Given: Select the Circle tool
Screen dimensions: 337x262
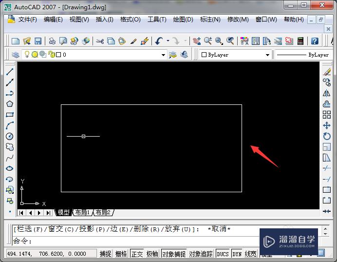Looking at the screenshot, I should click(x=10, y=136).
